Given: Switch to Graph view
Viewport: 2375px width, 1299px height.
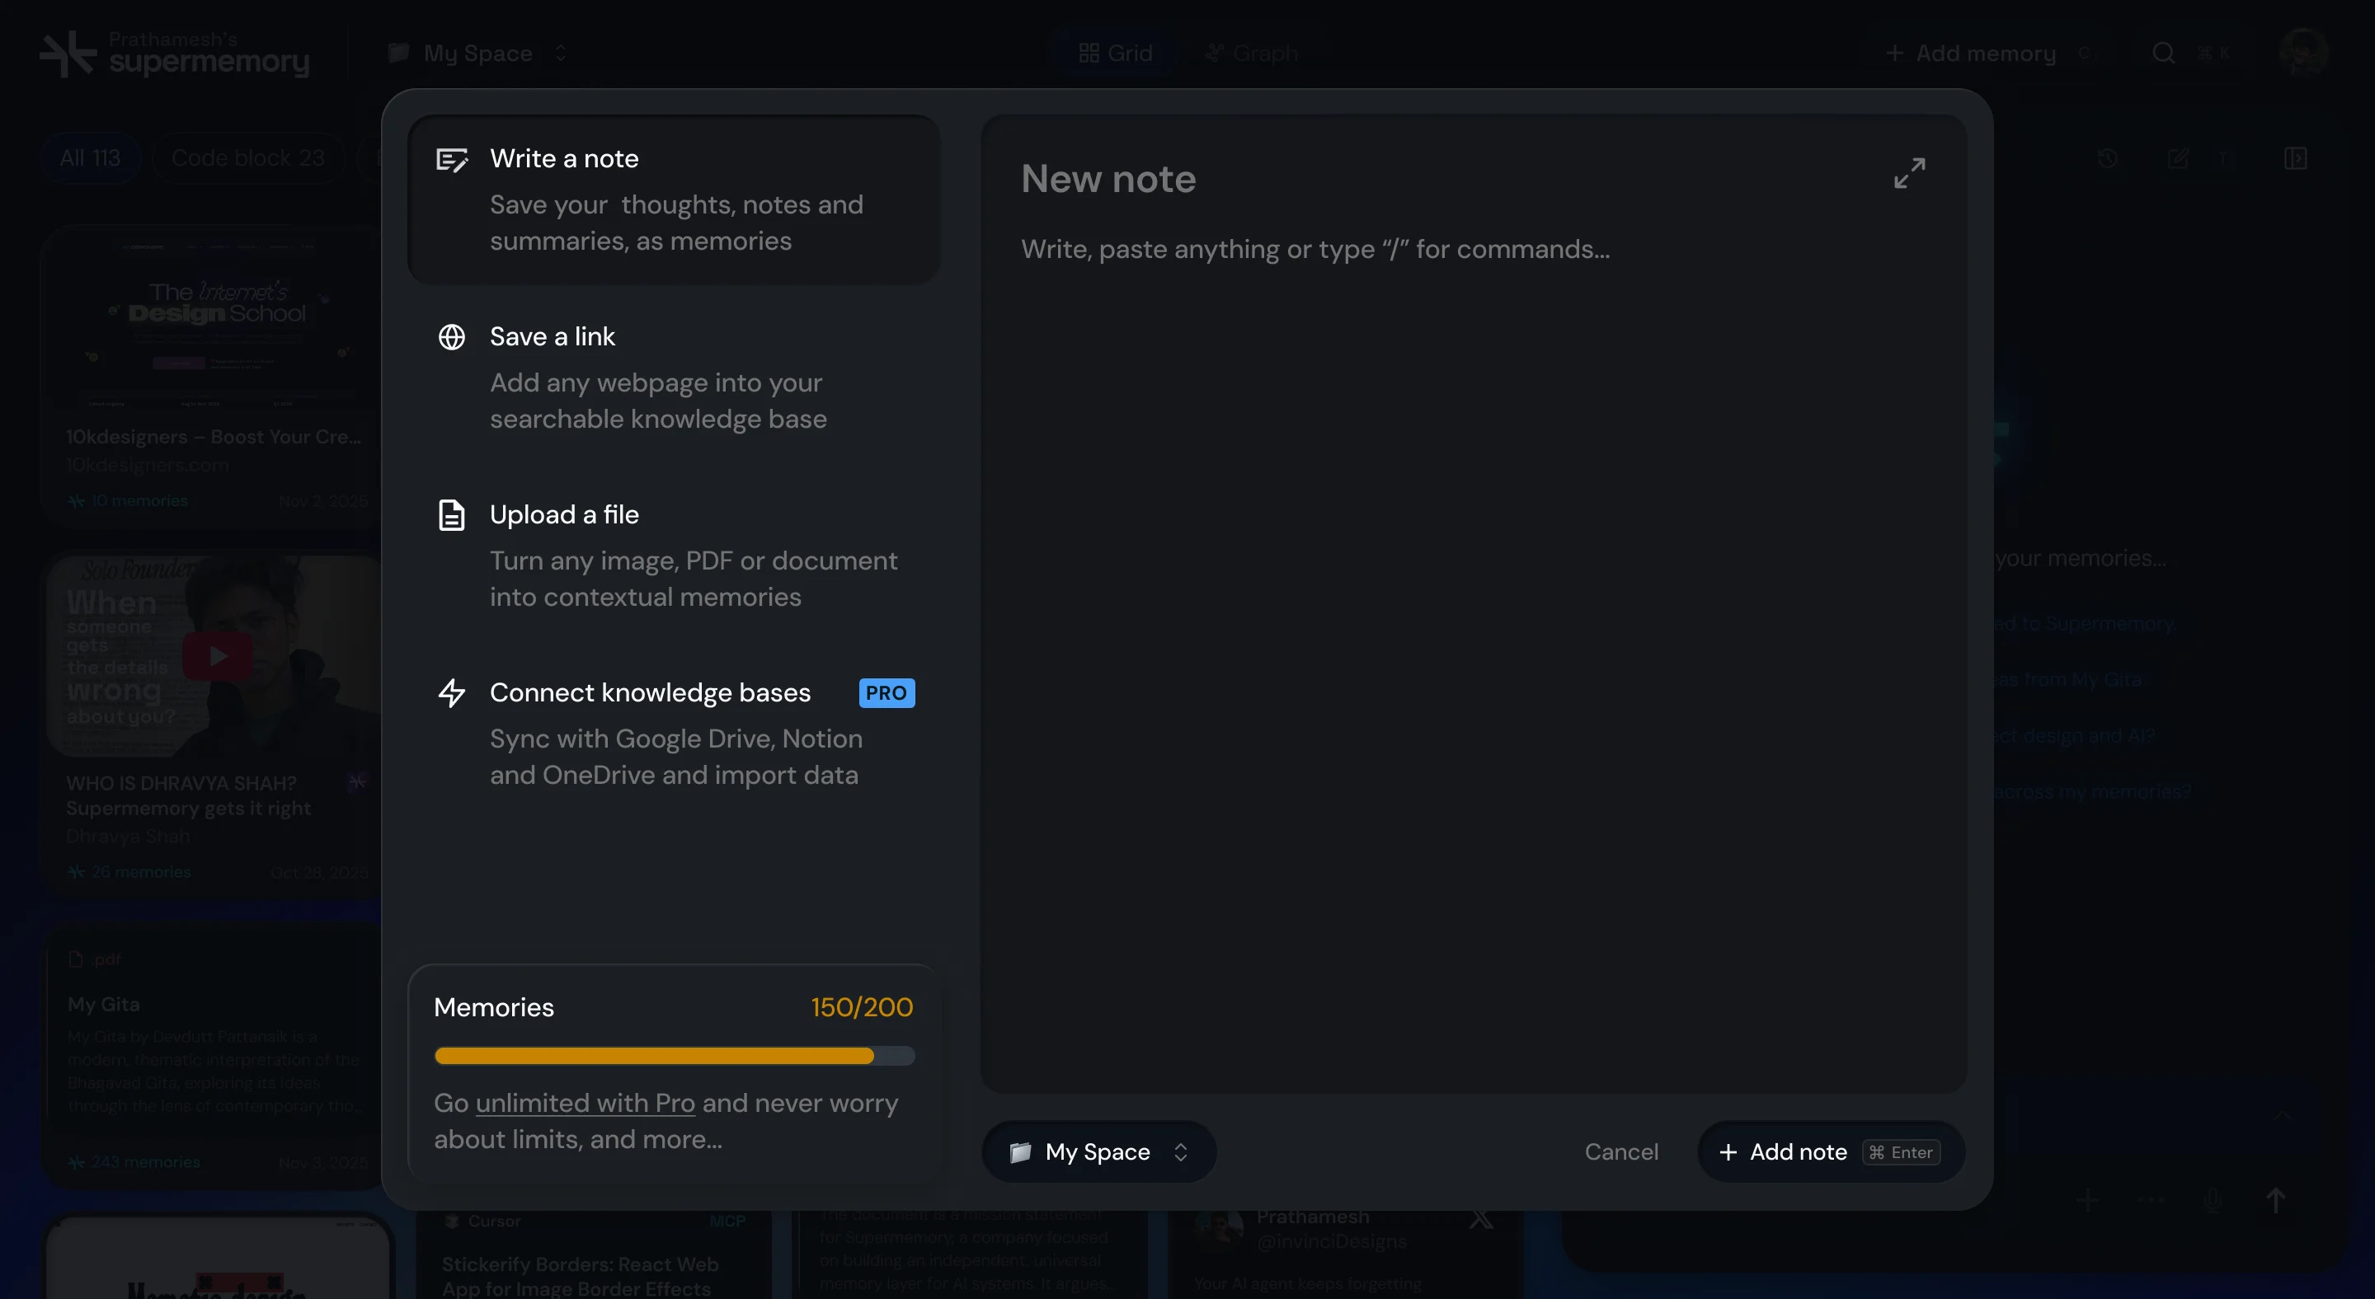Looking at the screenshot, I should coord(1251,53).
